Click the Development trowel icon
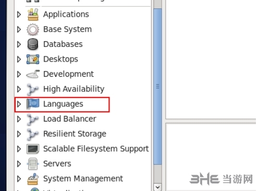Viewport: 258px width, 191px height. click(x=33, y=74)
